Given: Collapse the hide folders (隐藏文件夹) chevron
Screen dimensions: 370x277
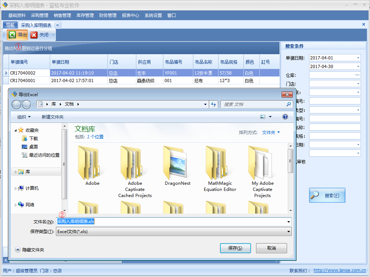Looking at the screenshot, I should click(x=18, y=250).
